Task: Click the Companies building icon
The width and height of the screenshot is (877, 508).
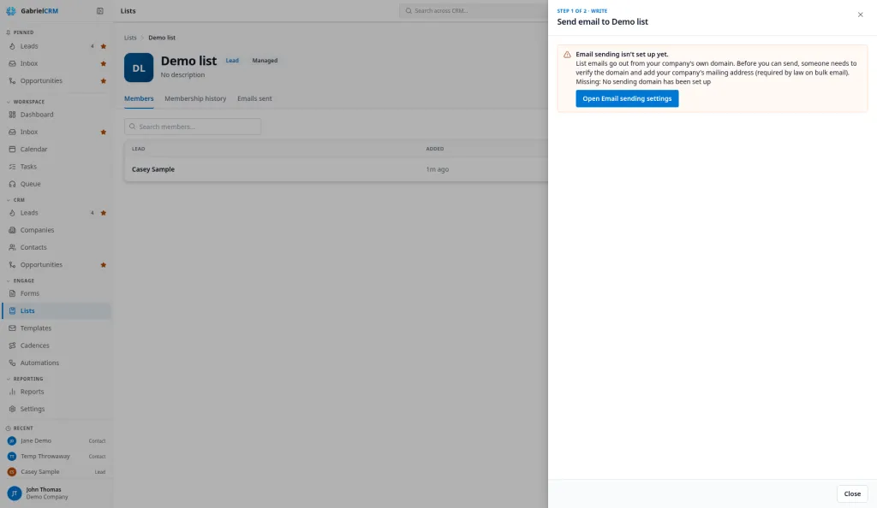Action: (x=12, y=230)
